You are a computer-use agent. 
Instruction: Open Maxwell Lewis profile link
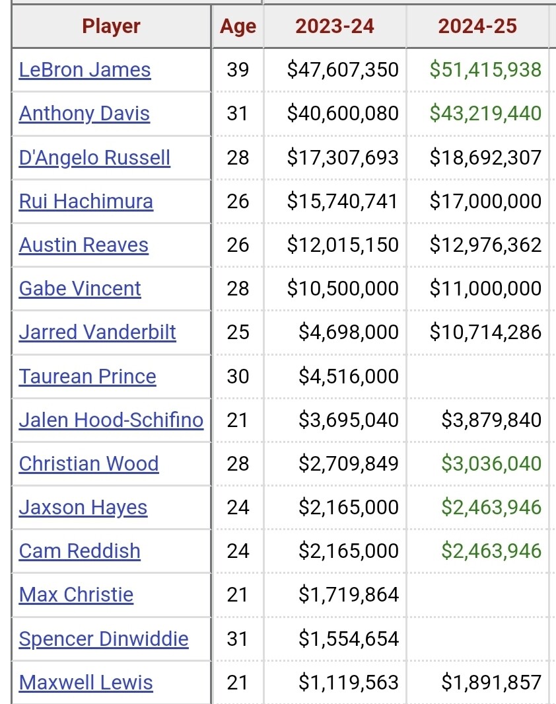pyautogui.click(x=86, y=682)
